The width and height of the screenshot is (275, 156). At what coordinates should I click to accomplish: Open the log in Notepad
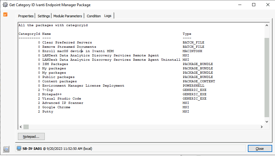(31, 137)
